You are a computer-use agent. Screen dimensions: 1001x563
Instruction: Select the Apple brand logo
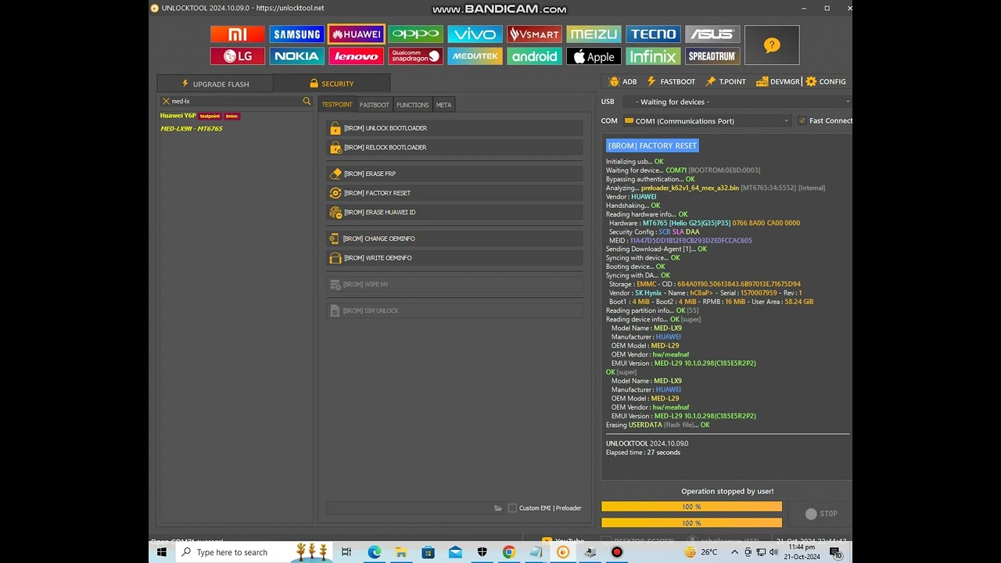point(594,56)
